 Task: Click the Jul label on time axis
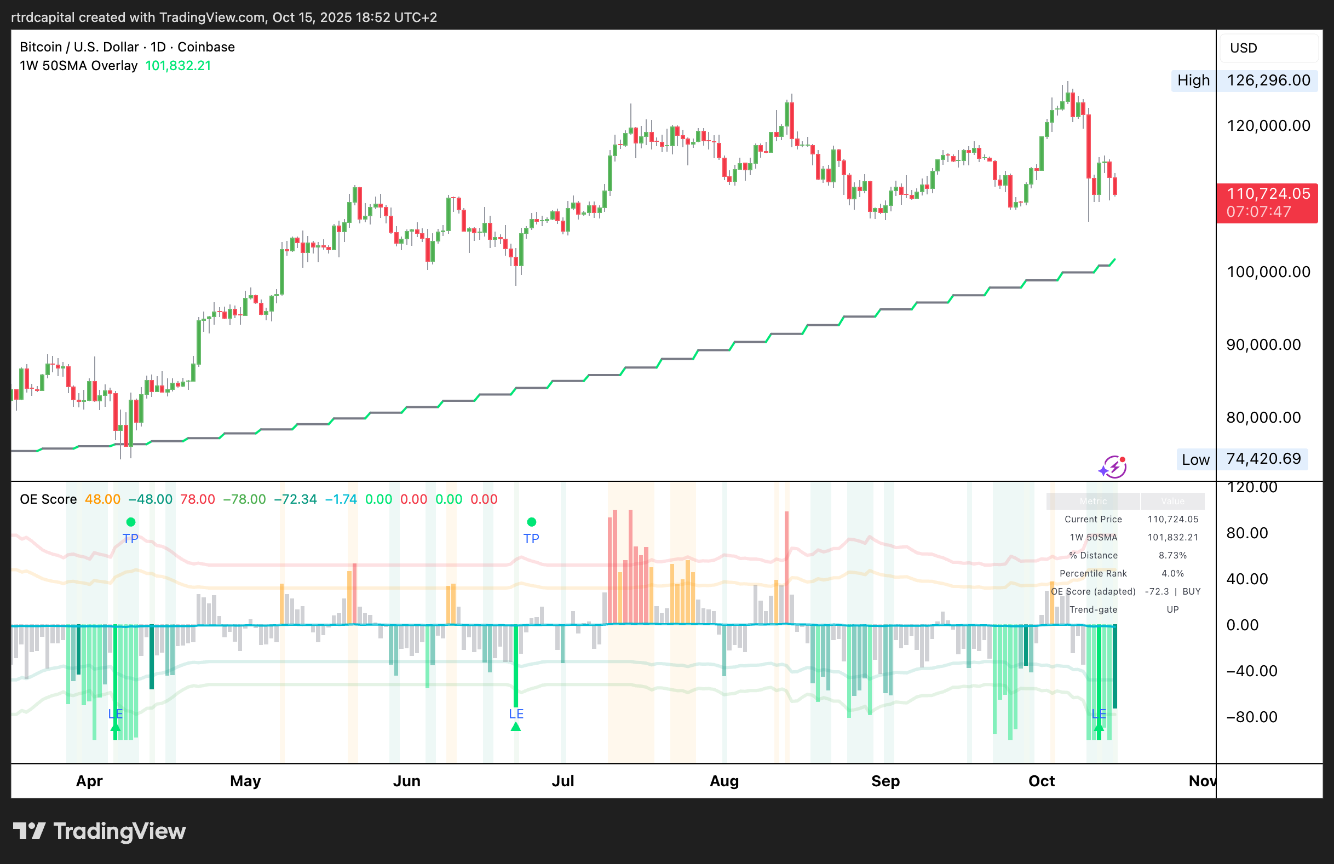point(563,781)
